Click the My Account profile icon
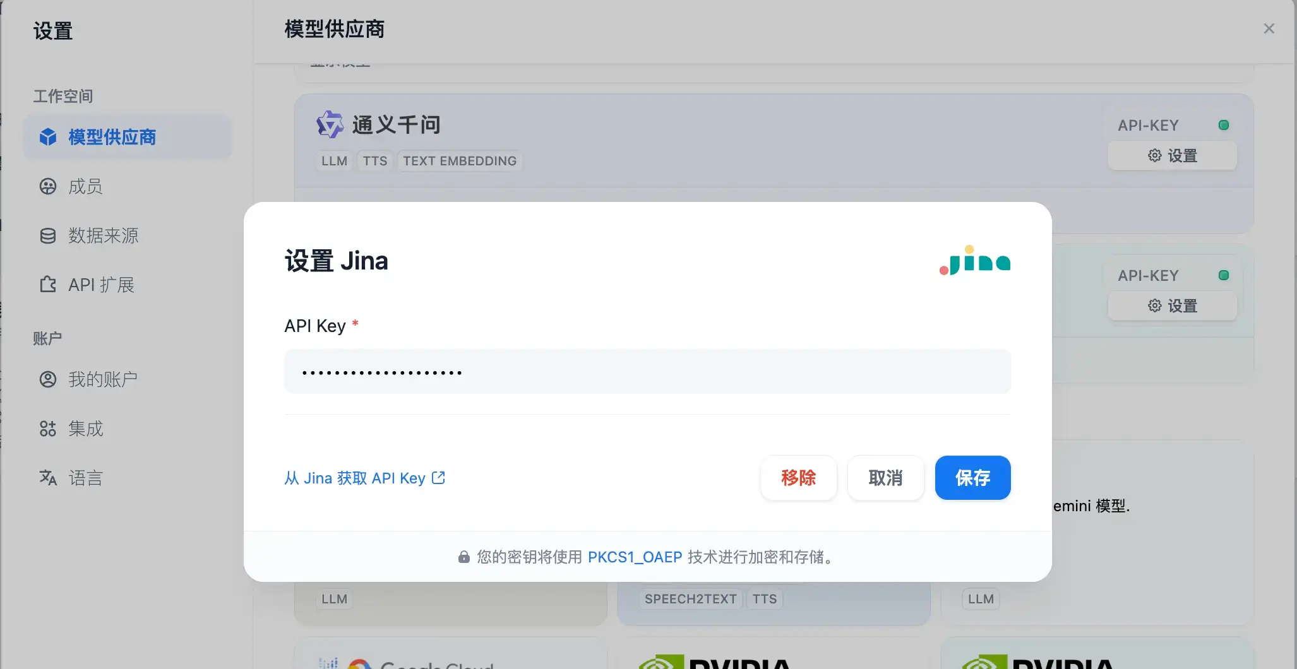Screen dimensions: 1297x669 click(x=48, y=379)
